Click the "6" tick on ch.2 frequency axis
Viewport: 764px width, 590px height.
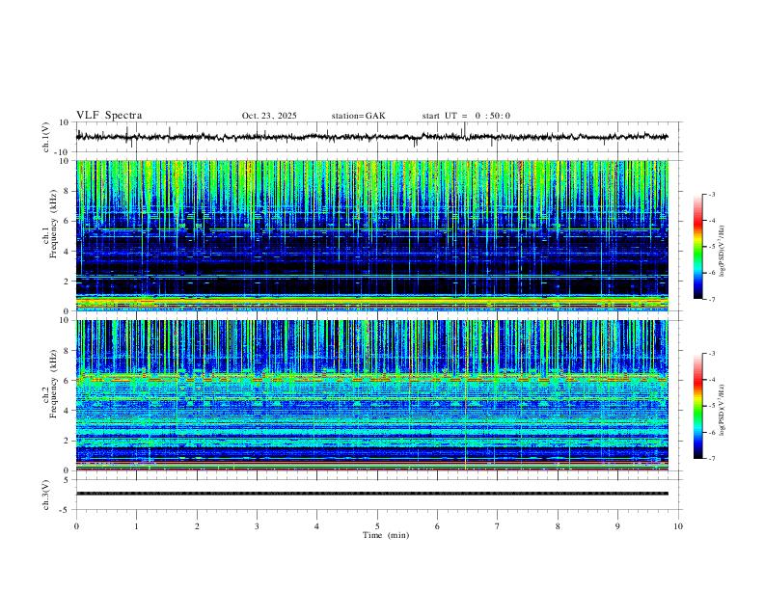coord(67,381)
